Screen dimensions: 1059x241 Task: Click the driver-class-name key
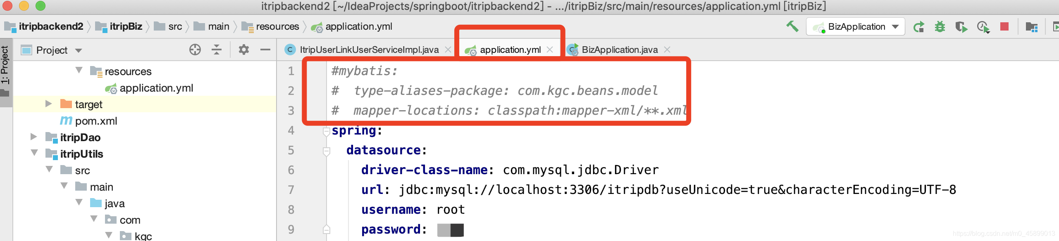pyautogui.click(x=425, y=170)
